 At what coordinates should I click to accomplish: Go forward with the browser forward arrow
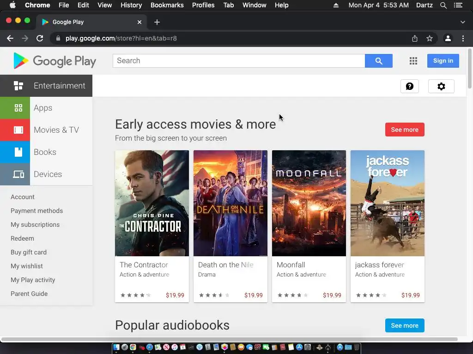25,38
